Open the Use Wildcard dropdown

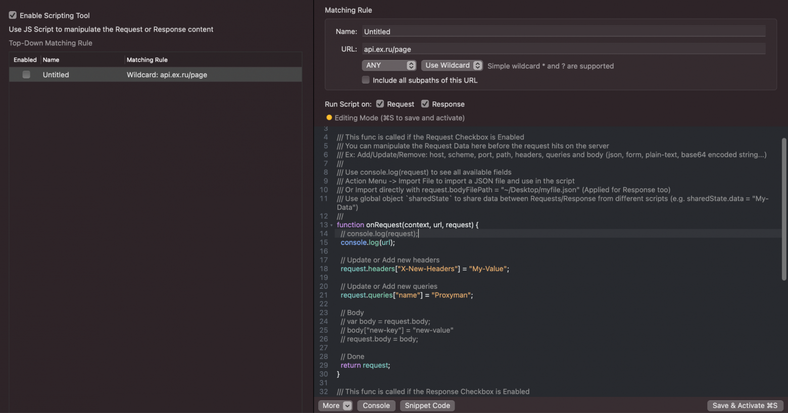coord(452,66)
